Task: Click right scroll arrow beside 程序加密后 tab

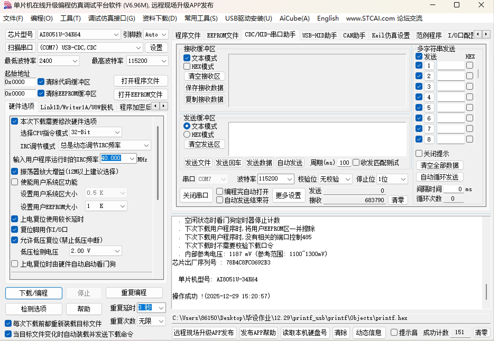Action: [163, 106]
